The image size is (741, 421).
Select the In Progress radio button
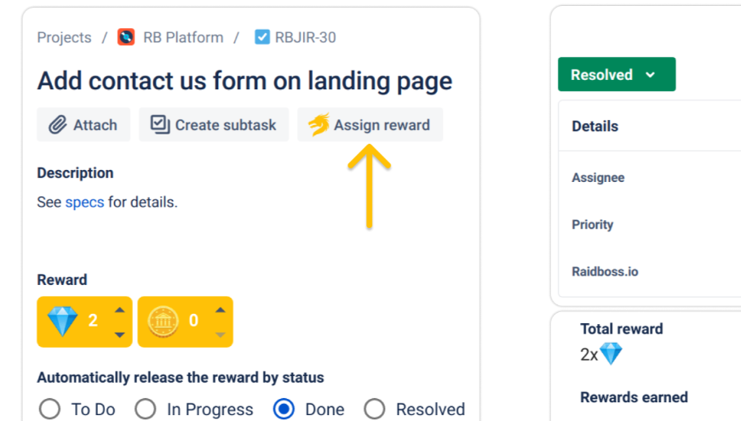click(x=146, y=409)
